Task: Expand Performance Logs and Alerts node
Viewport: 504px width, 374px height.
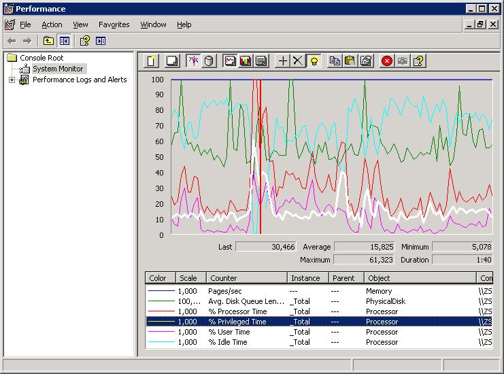Action: tap(12, 80)
